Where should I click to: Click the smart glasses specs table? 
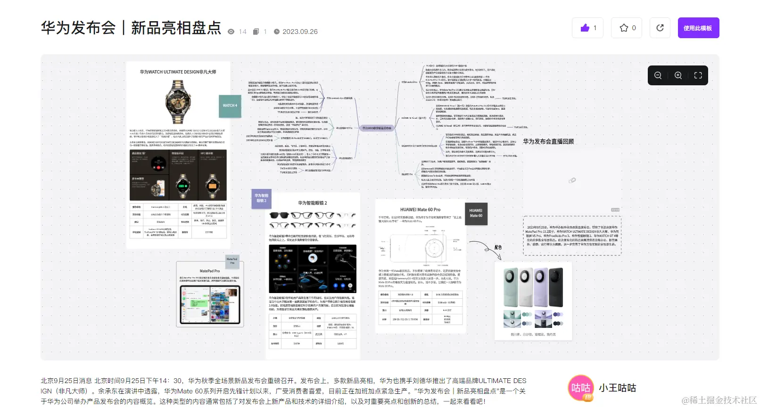313,331
